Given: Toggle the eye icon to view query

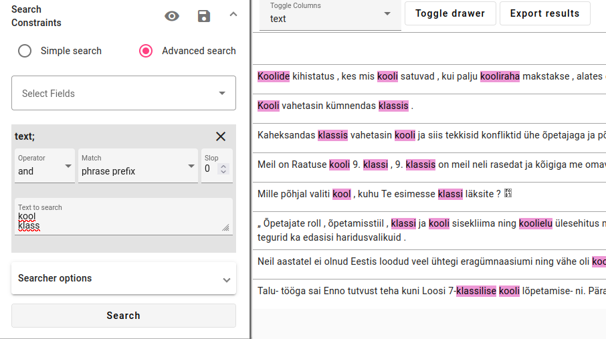Looking at the screenshot, I should [172, 16].
